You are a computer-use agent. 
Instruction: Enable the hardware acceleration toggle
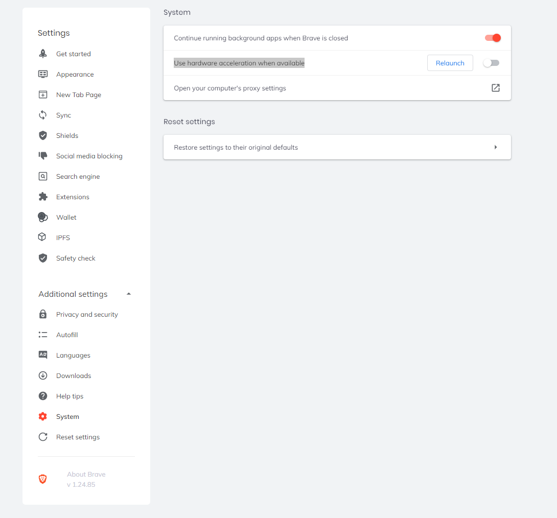[x=491, y=63]
